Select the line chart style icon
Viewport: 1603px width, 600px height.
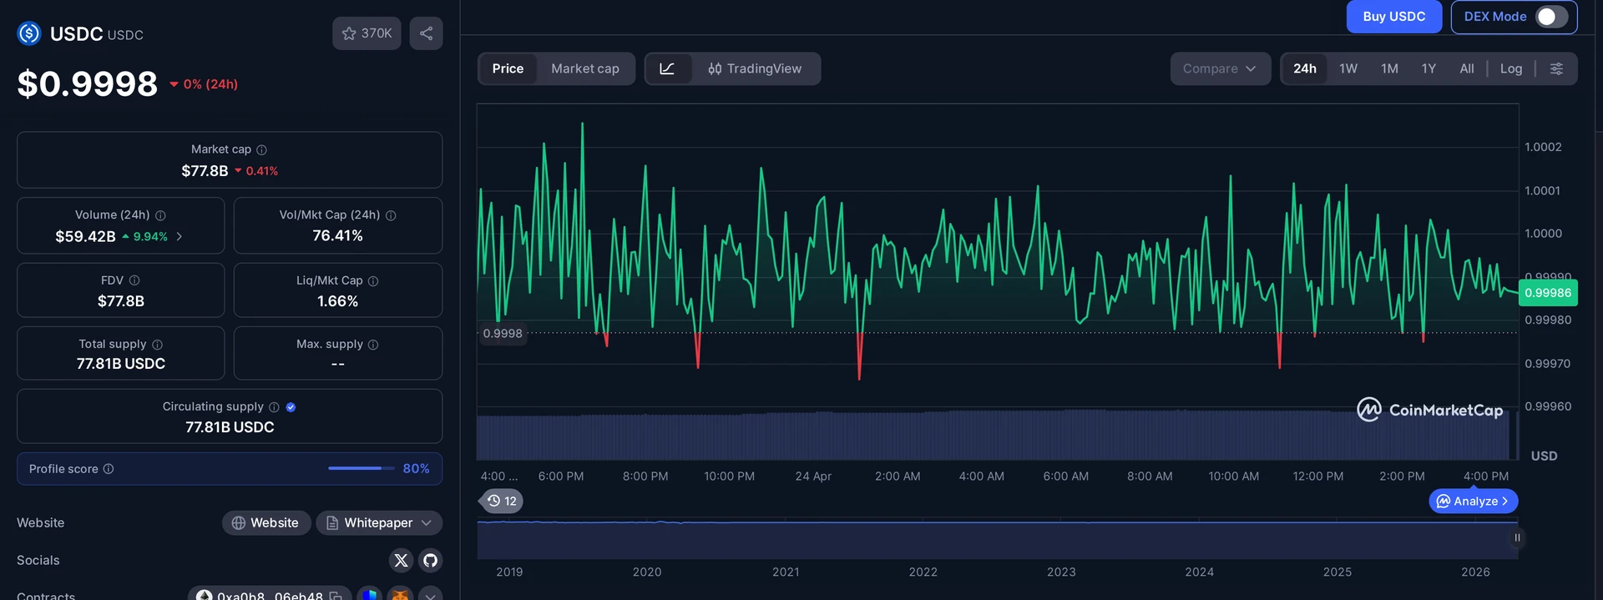pyautogui.click(x=667, y=68)
